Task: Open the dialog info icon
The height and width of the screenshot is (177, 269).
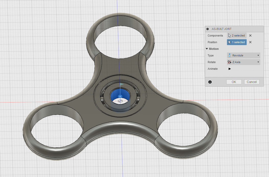Action: pos(210,82)
